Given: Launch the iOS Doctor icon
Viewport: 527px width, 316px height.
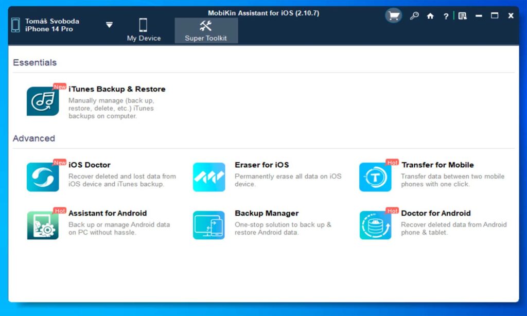Looking at the screenshot, I should [x=43, y=177].
